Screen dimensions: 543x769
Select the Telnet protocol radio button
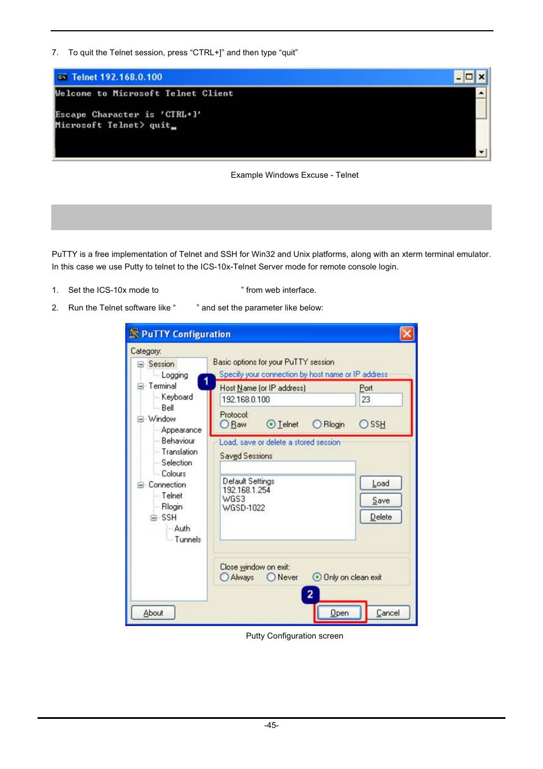[271, 424]
